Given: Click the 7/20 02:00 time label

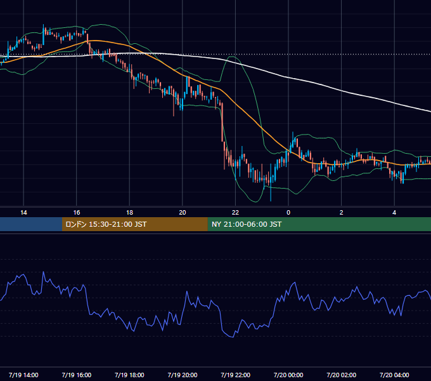Looking at the screenshot, I should [342, 375].
